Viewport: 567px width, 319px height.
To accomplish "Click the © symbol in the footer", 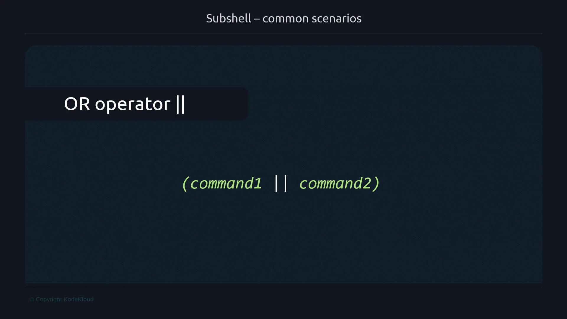I will click(x=32, y=299).
